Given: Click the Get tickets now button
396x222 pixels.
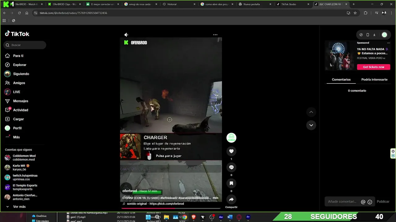Looking at the screenshot, I should pyautogui.click(x=373, y=67).
